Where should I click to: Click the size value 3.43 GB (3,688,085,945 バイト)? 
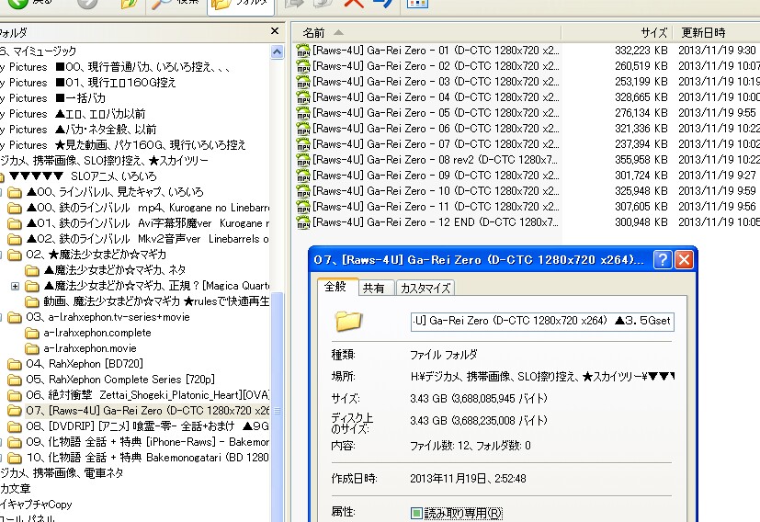[x=479, y=399]
